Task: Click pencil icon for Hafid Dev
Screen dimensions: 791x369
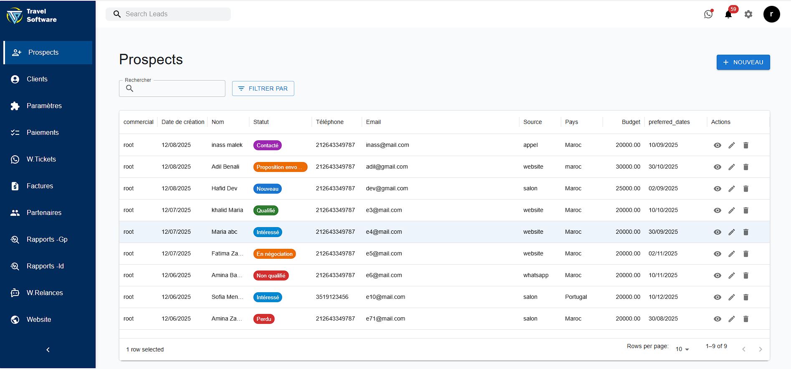Action: click(732, 189)
